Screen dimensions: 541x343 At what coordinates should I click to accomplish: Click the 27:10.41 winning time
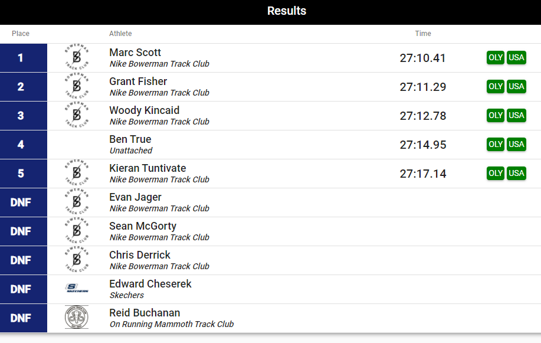click(x=422, y=58)
